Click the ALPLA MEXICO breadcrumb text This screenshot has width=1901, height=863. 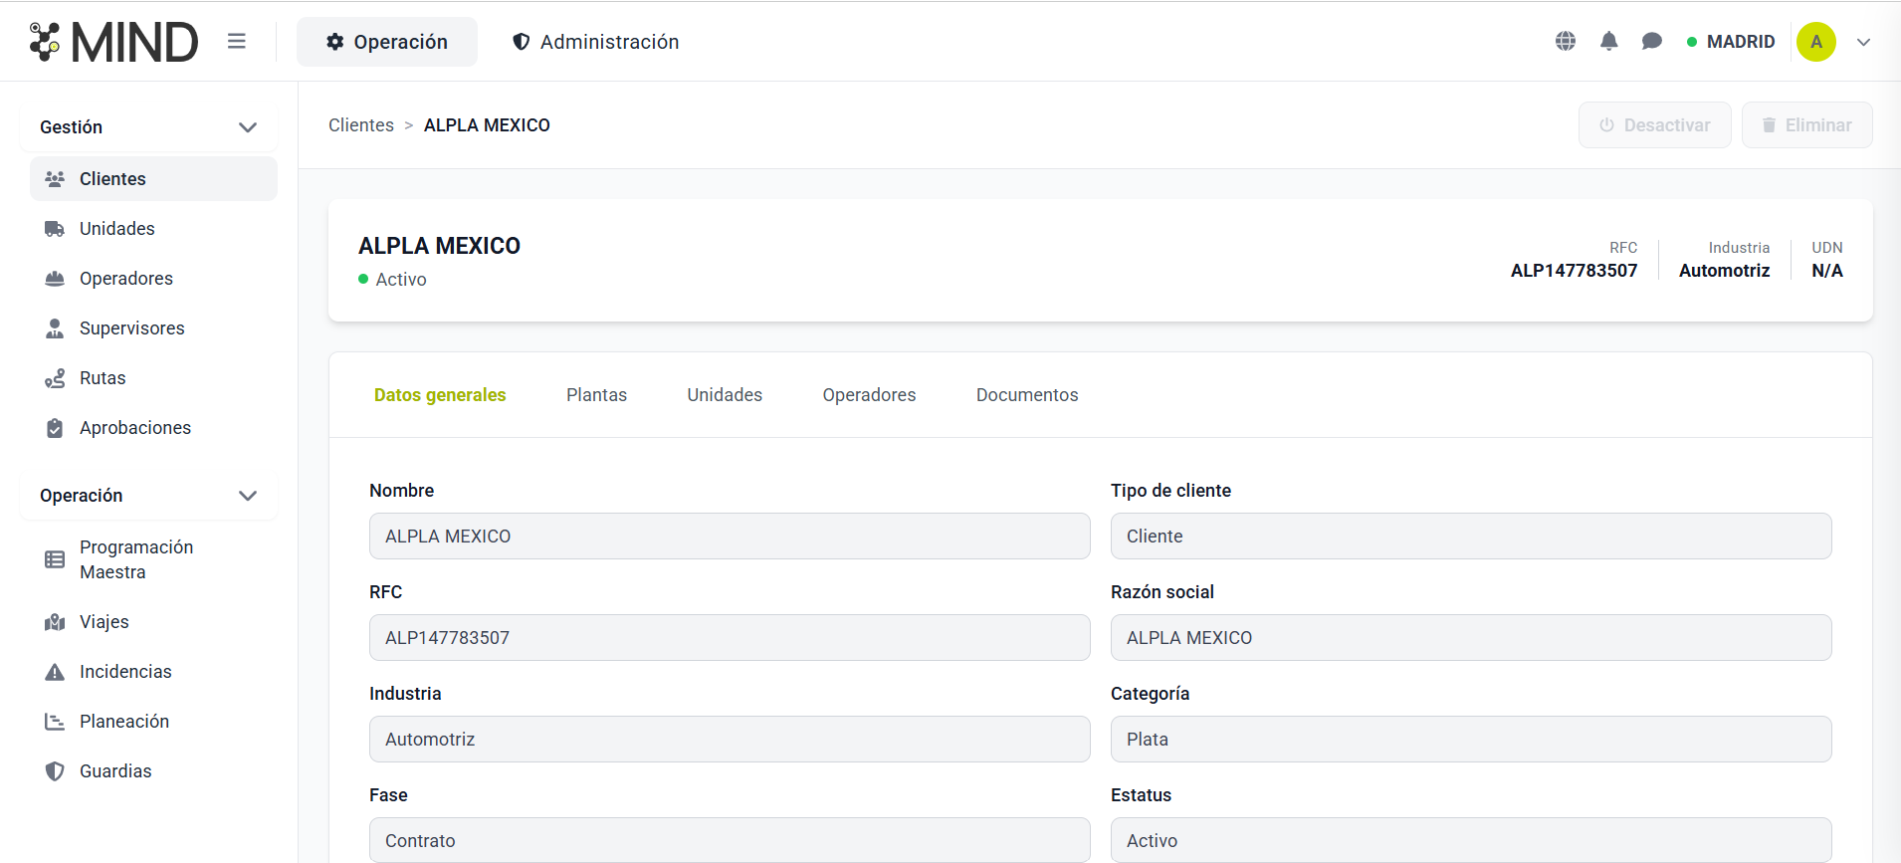487,125
